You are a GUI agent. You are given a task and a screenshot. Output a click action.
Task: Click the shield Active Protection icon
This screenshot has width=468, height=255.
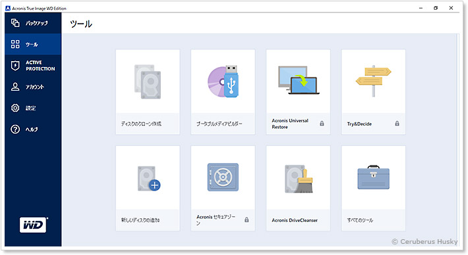pos(15,66)
